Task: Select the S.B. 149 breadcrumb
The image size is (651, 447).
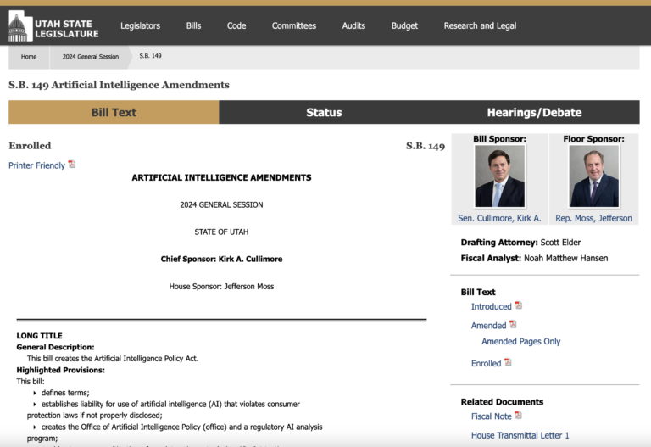Action: tap(150, 56)
